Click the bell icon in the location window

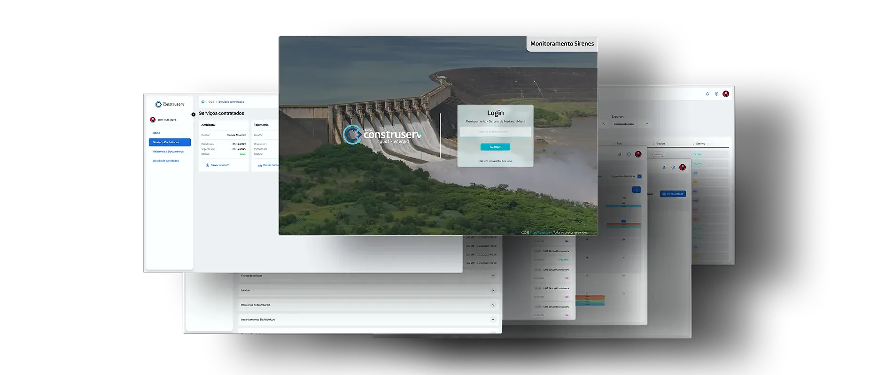tap(664, 167)
